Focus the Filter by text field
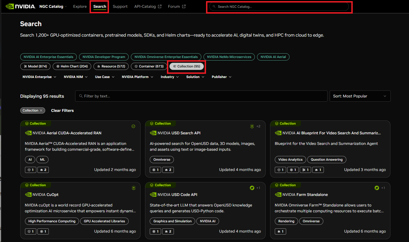This screenshot has width=409, height=242. 201,96
